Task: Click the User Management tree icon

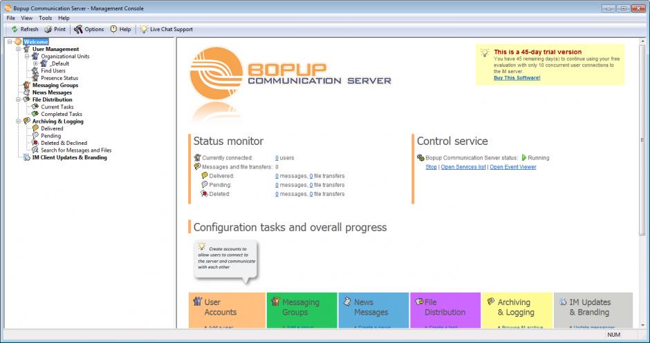Action: pyautogui.click(x=26, y=49)
